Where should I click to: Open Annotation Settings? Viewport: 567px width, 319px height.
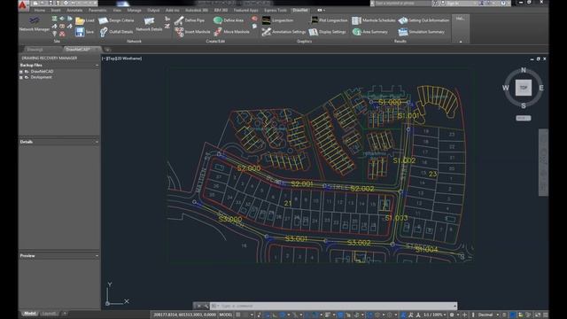pos(283,32)
